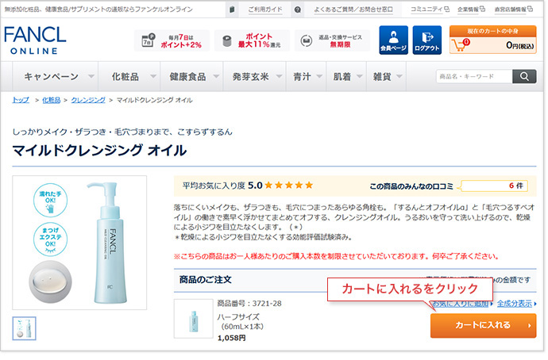Click ハーフサイズ product size text

click(238, 317)
